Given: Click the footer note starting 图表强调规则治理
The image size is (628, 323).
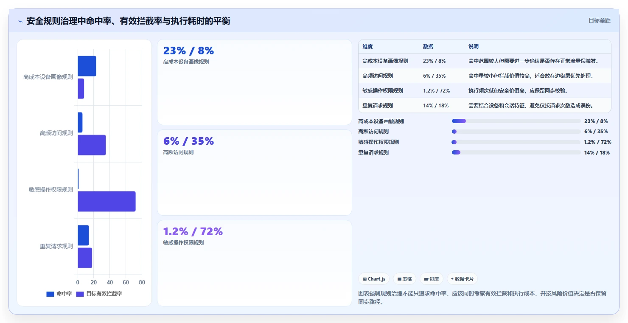Looking at the screenshot, I should (x=482, y=298).
